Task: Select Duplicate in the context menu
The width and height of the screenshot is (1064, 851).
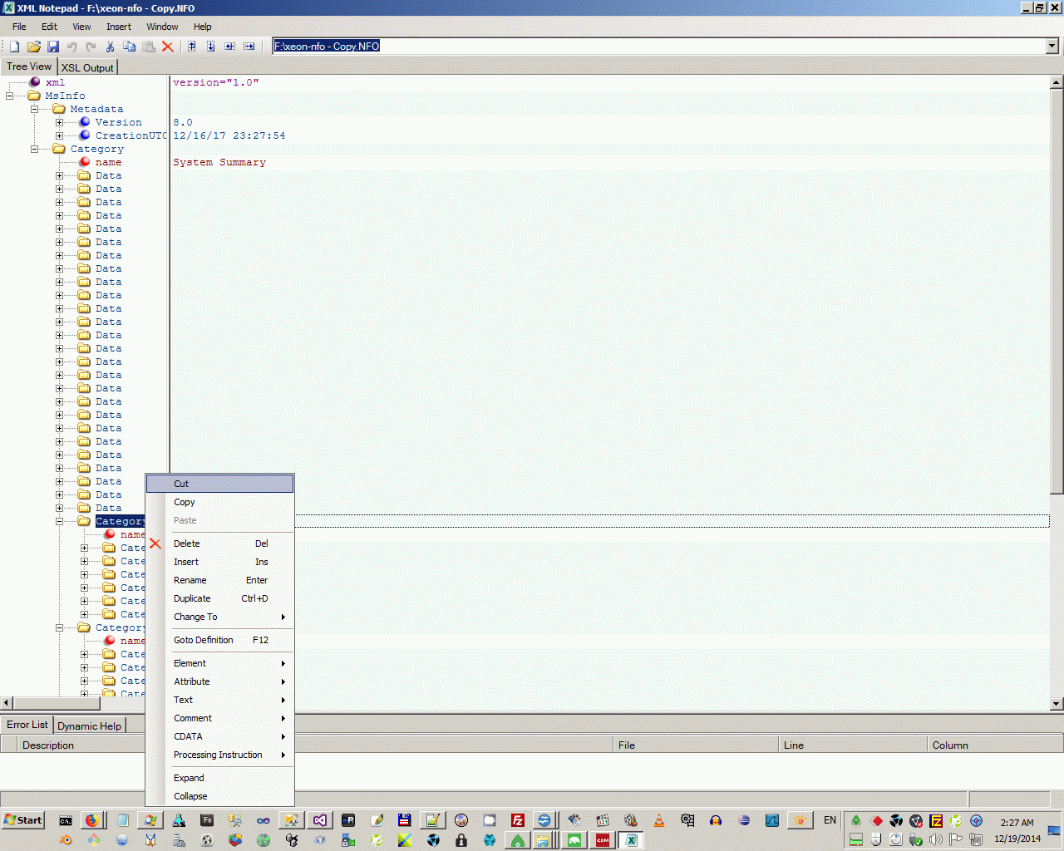Action: pyautogui.click(x=220, y=598)
